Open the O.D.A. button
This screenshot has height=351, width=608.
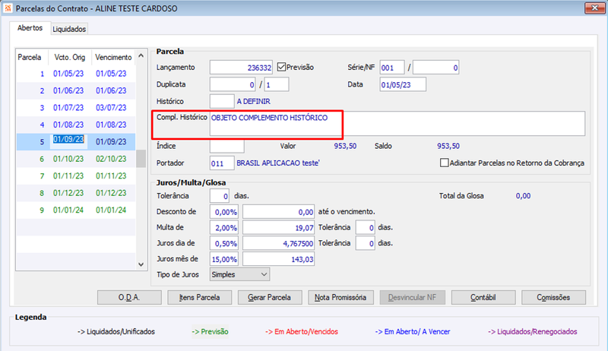coord(129,298)
